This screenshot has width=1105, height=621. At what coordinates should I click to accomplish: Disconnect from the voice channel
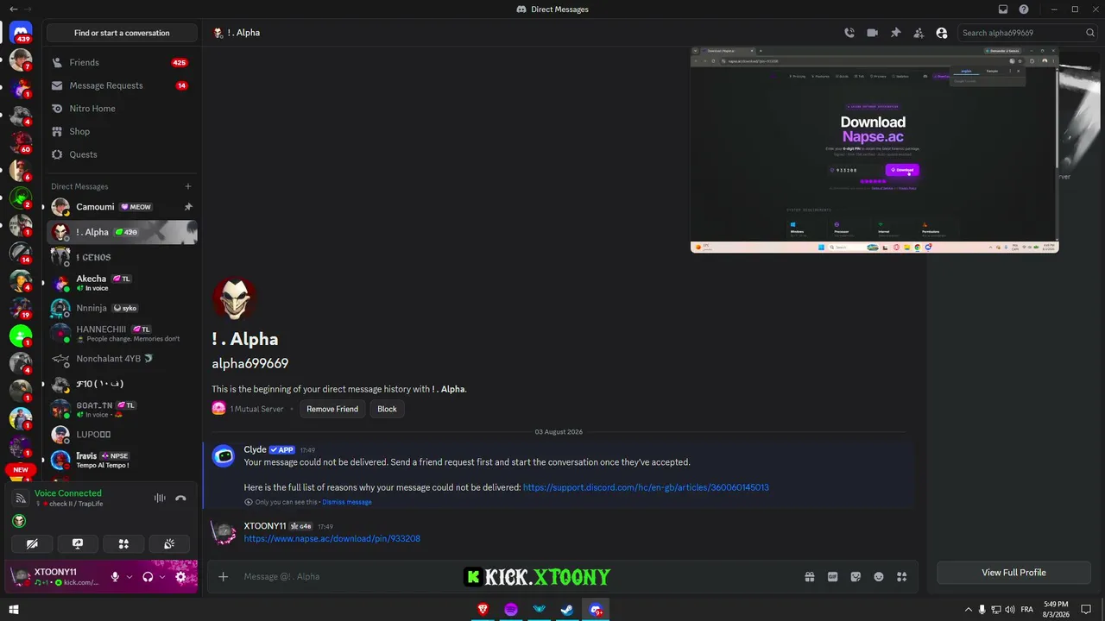pos(180,498)
